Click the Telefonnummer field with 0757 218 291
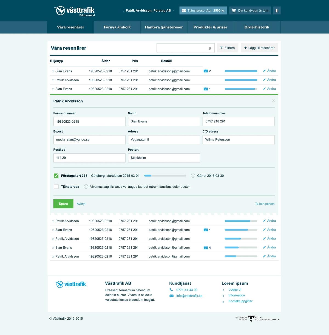This screenshot has width=329, height=335. pyautogui.click(x=239, y=122)
